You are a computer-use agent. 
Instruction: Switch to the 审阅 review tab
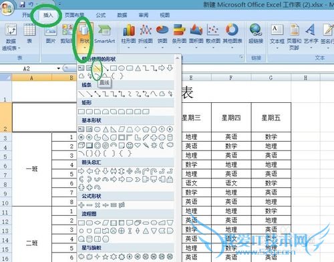coord(144,15)
